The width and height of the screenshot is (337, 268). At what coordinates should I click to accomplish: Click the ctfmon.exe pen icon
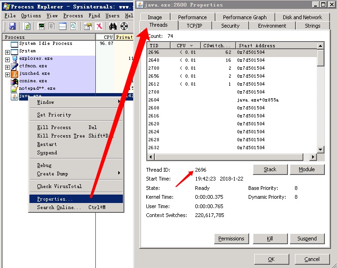(x=14, y=66)
